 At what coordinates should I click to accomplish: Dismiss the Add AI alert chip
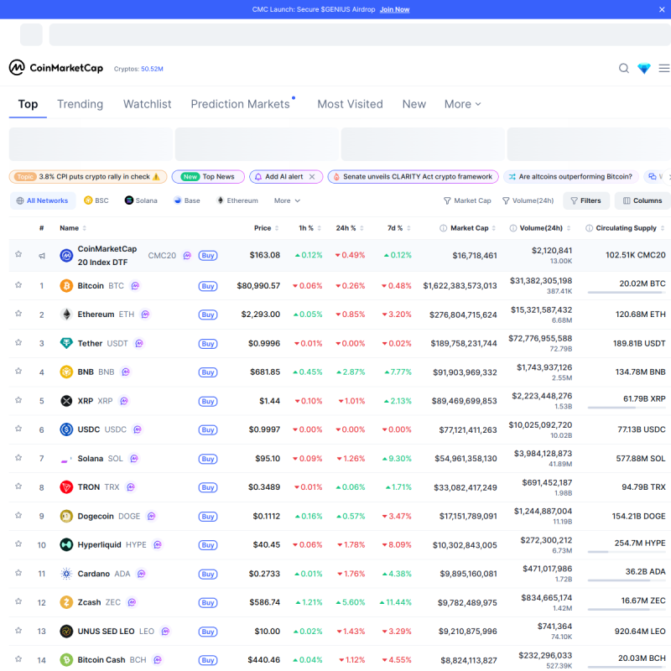[312, 177]
